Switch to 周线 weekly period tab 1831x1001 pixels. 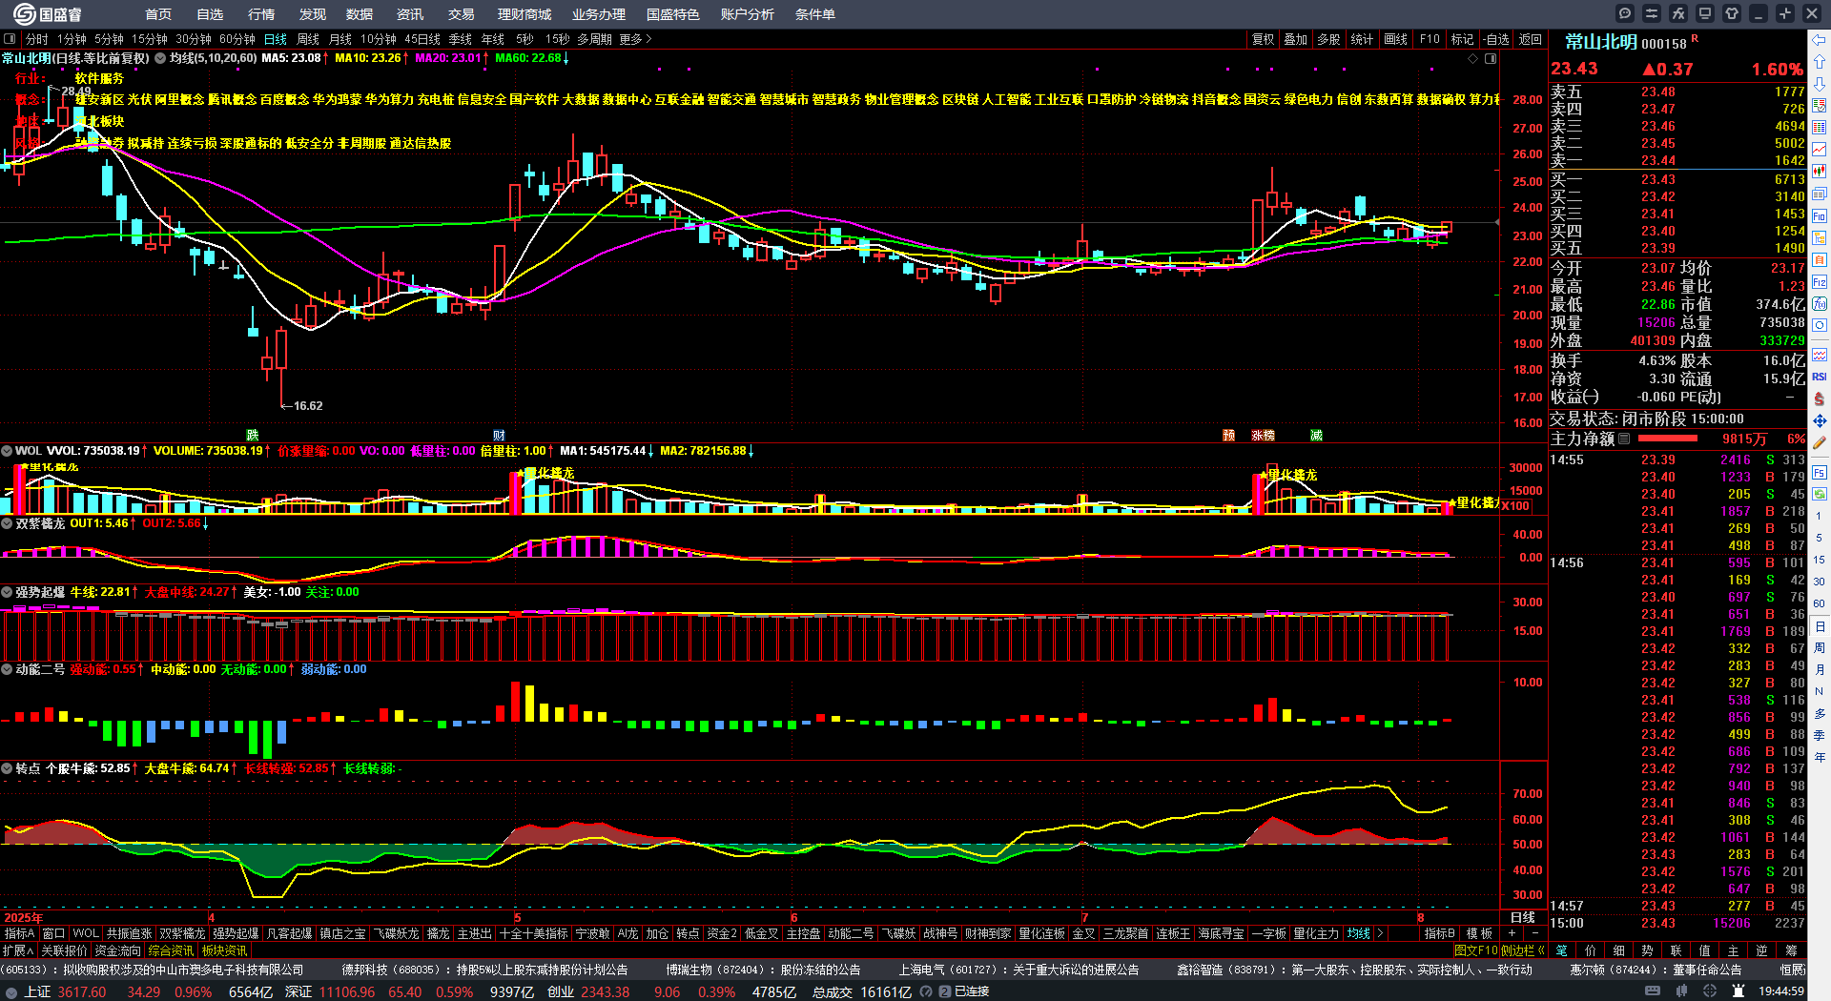click(x=307, y=39)
